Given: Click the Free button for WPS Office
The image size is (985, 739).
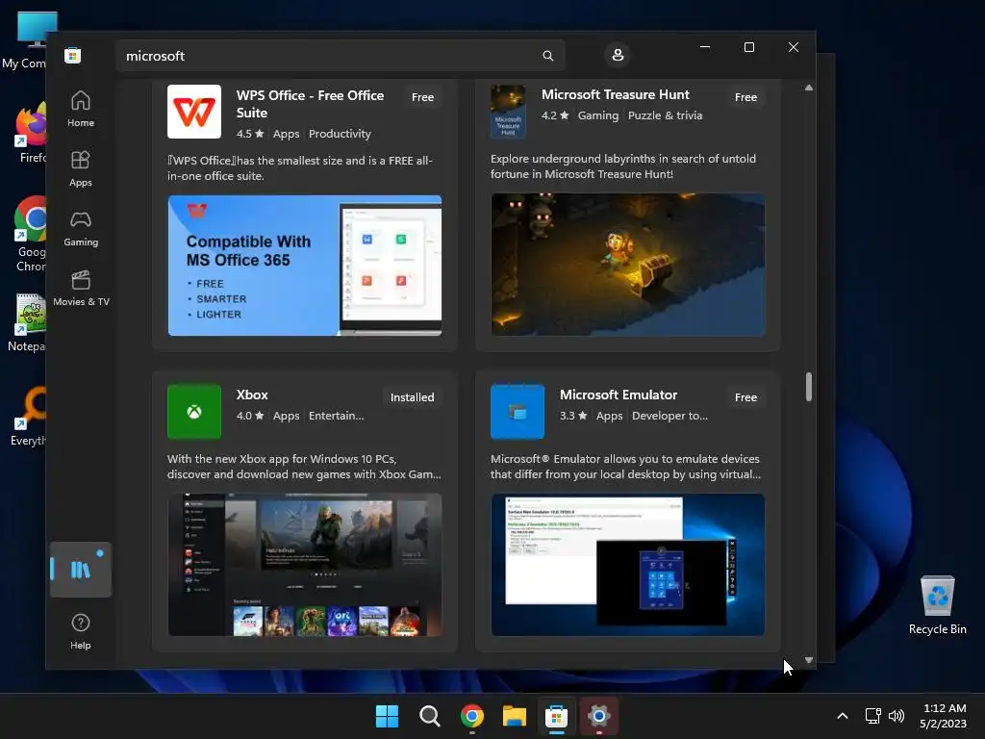Looking at the screenshot, I should pos(423,97).
